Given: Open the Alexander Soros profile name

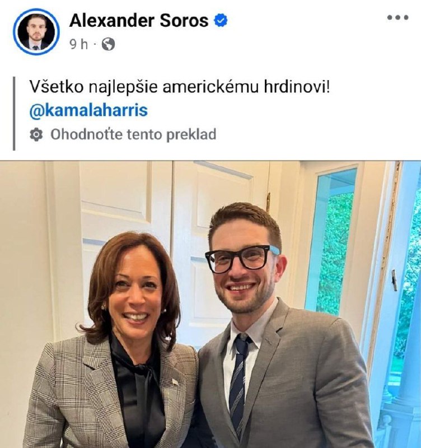Looking at the screenshot, I should tap(139, 21).
